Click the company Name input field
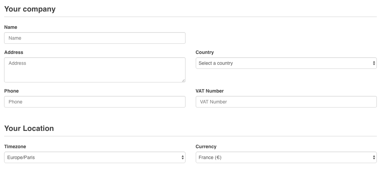This screenshot has height=176, width=385. pyautogui.click(x=95, y=38)
